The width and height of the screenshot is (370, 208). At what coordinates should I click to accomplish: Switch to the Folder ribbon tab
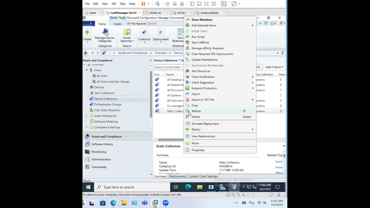[118, 24]
